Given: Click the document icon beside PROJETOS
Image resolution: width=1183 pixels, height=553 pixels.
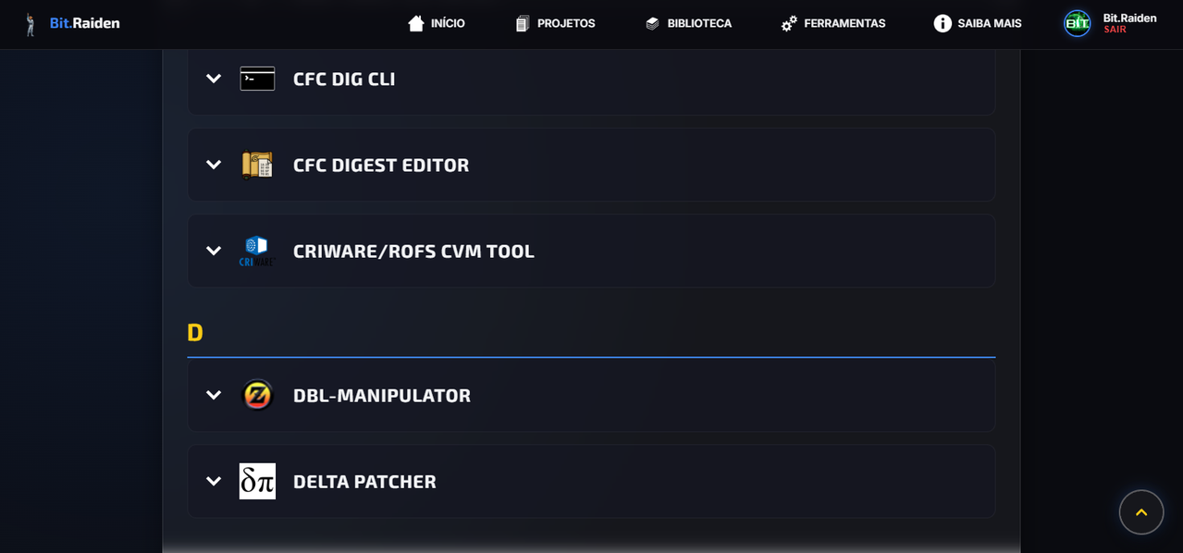Looking at the screenshot, I should [523, 23].
